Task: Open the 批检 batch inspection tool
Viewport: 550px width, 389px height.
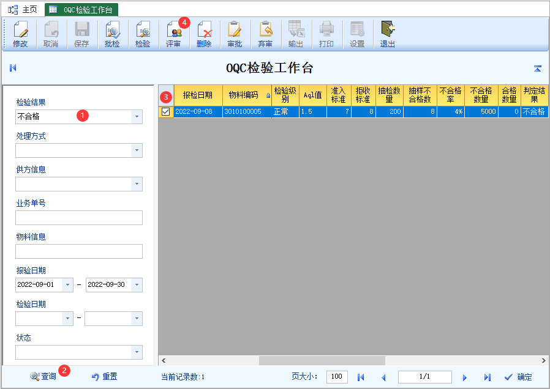Action: pos(112,34)
